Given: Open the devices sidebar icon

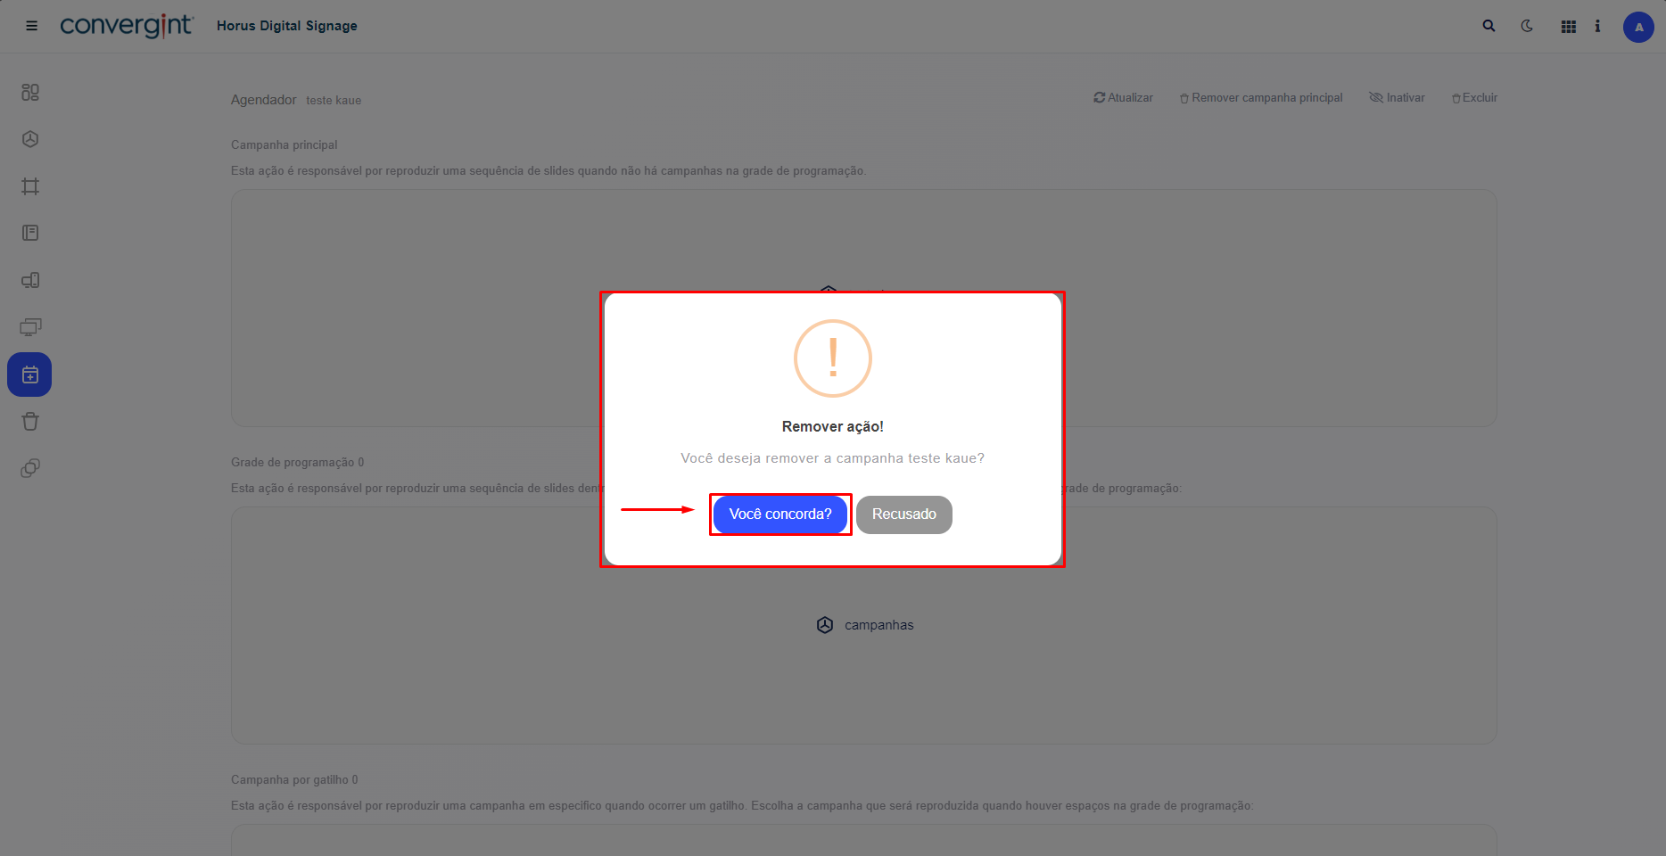Looking at the screenshot, I should click(30, 280).
